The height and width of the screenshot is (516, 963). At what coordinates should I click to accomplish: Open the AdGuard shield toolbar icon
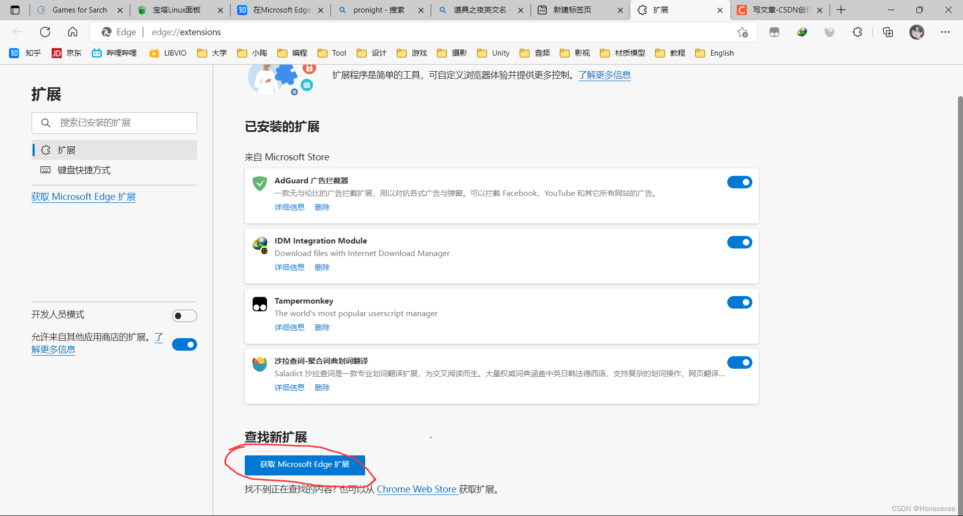tap(830, 32)
